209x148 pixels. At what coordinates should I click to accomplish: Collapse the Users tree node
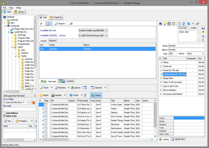point(12,47)
